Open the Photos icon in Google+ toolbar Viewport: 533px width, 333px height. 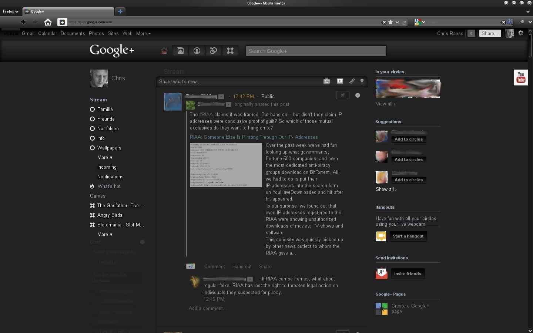click(180, 51)
